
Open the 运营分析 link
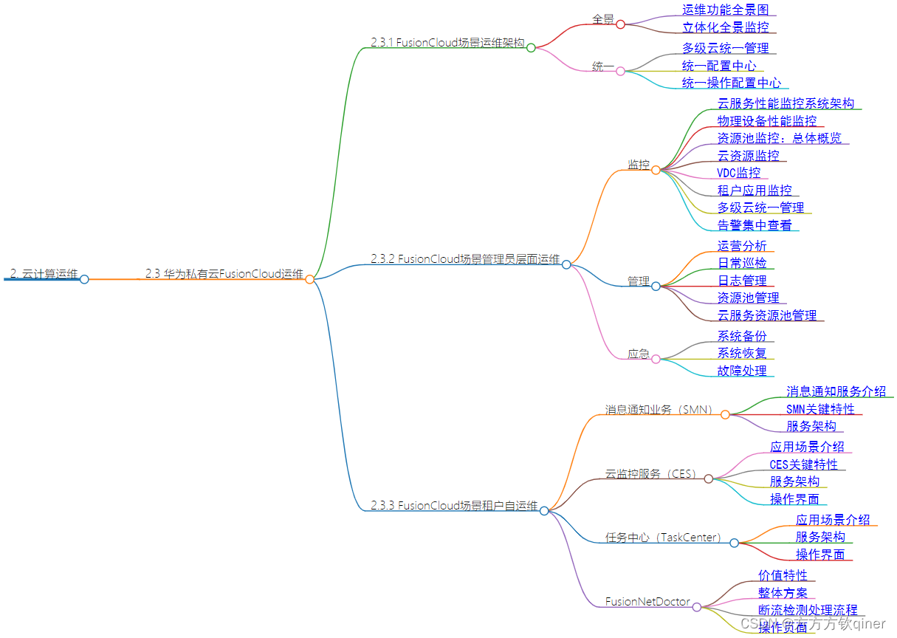click(x=742, y=246)
